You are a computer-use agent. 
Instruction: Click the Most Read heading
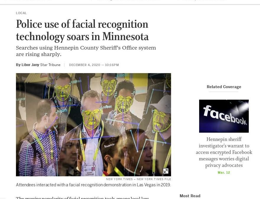(190, 196)
